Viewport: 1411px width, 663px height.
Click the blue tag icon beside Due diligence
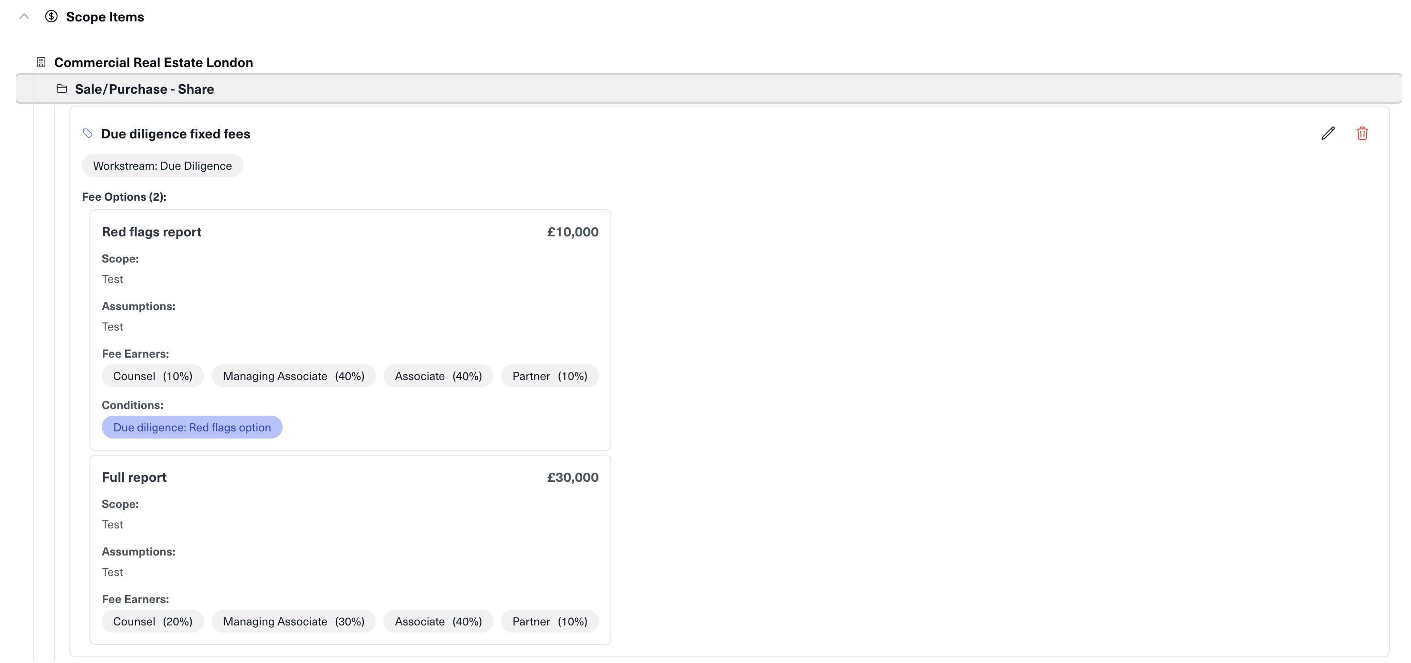click(88, 133)
